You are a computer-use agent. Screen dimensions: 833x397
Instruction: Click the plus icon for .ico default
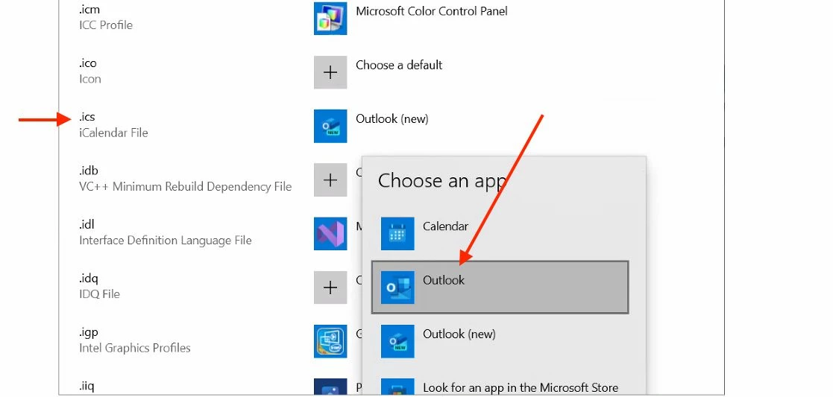tap(330, 72)
